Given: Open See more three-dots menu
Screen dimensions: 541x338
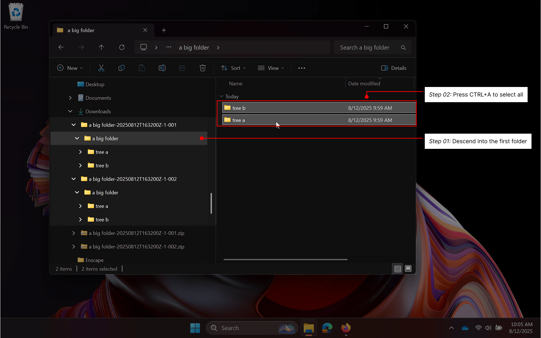Looking at the screenshot, I should 301,68.
